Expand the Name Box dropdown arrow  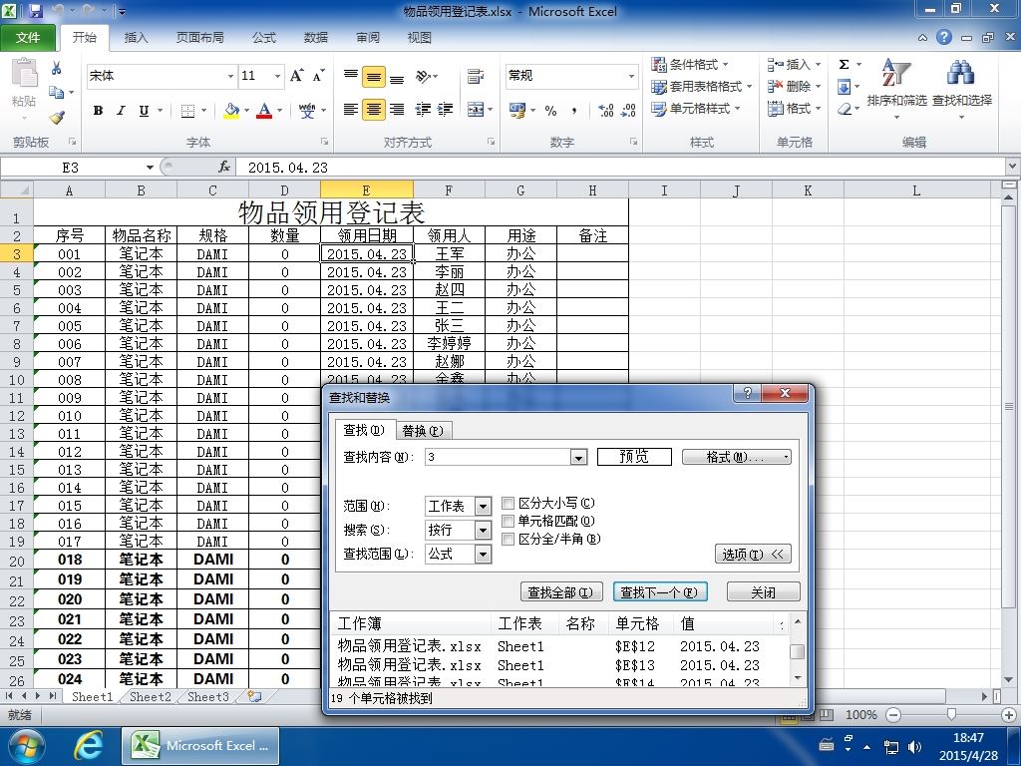(x=150, y=168)
